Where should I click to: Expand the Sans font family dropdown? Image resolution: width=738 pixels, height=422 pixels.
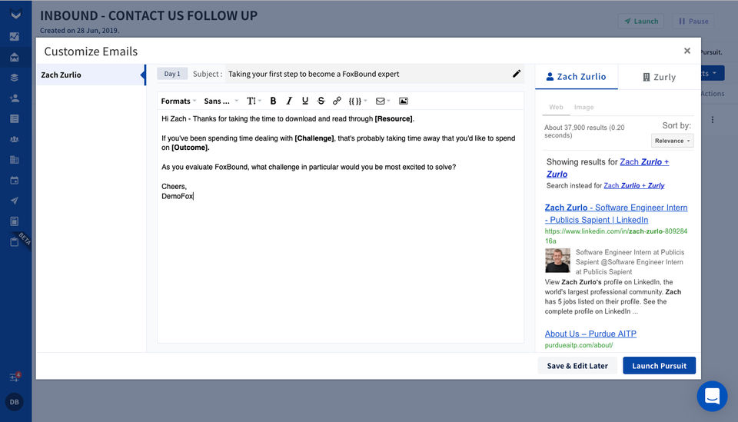click(x=221, y=101)
